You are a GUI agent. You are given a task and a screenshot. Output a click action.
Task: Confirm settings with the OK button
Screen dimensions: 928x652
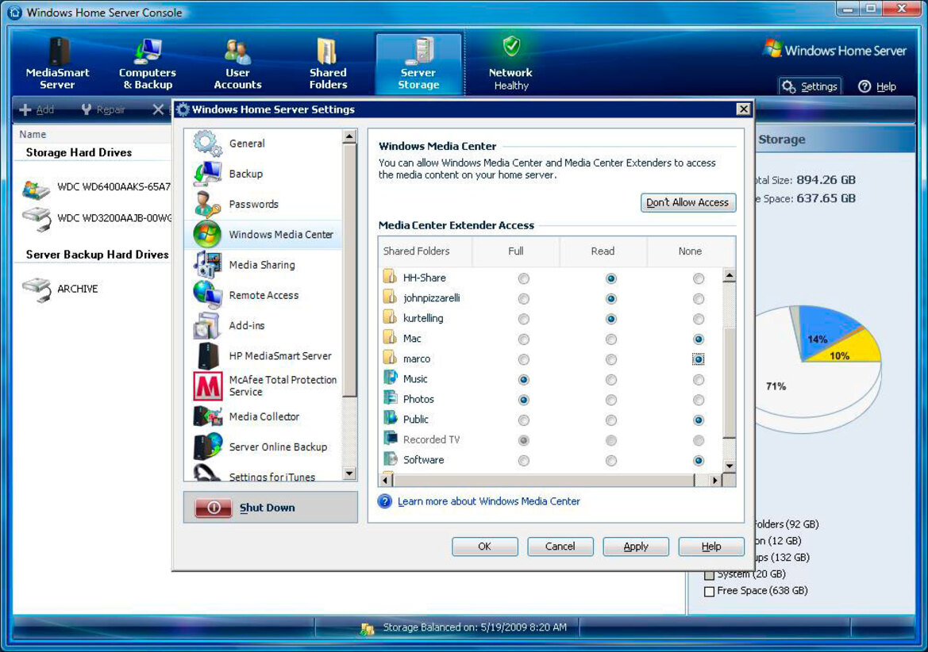click(485, 547)
